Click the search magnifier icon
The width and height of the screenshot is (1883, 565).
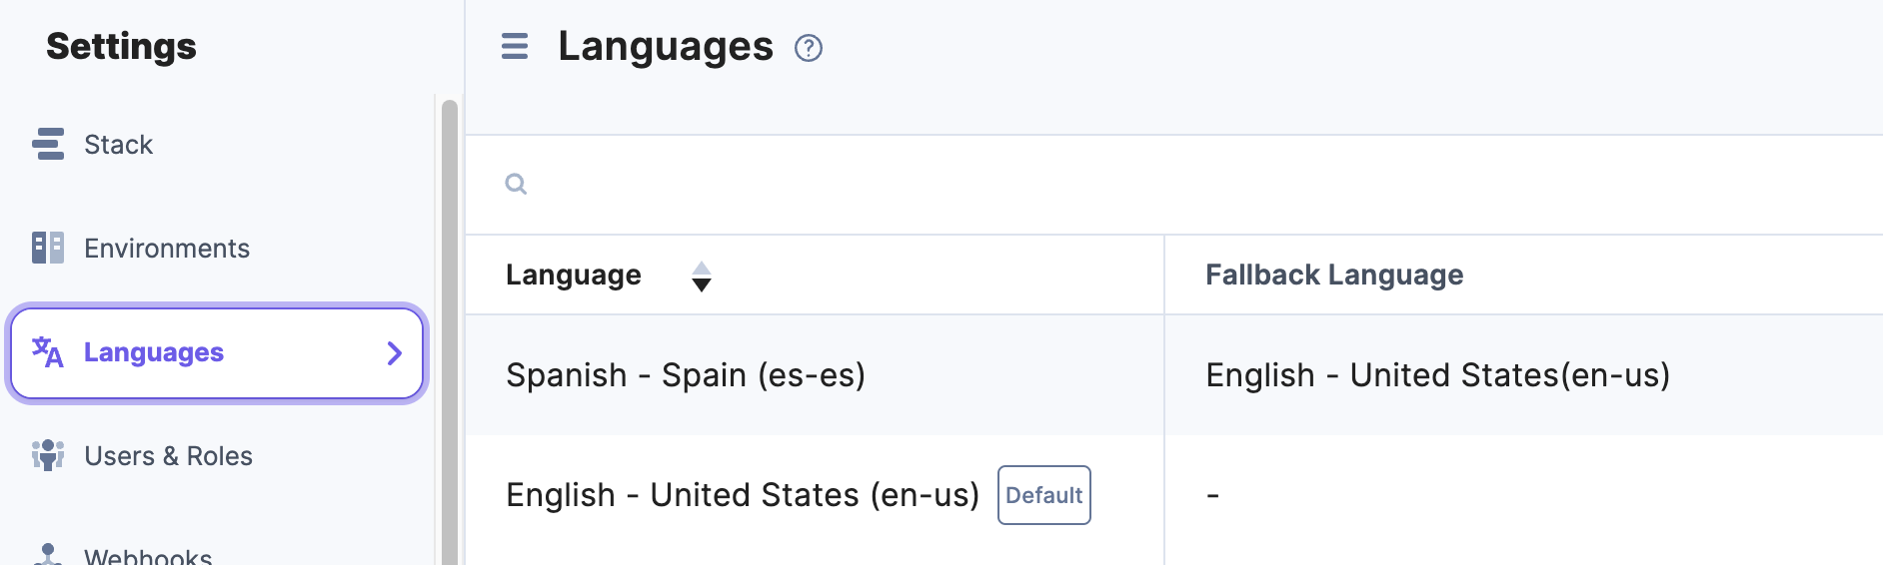click(x=516, y=184)
